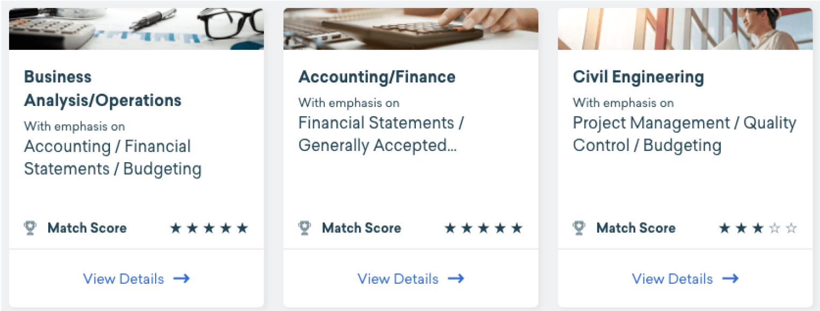The height and width of the screenshot is (311, 820).
Task: Select the Civil Engineering card title
Action: pos(638,77)
